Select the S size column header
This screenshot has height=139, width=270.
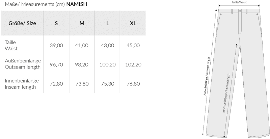tap(56, 23)
